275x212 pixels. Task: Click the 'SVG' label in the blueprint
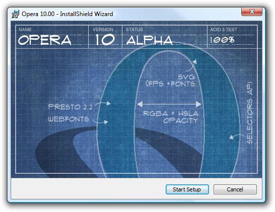186,77
